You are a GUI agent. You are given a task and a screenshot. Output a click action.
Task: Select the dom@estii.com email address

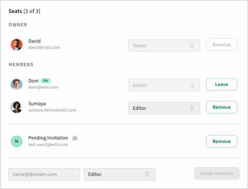pyautogui.click(x=43, y=87)
